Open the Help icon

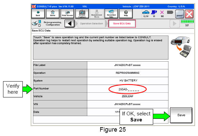coord(126,14)
